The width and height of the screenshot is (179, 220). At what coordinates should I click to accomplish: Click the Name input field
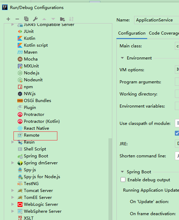pyautogui.click(x=157, y=20)
